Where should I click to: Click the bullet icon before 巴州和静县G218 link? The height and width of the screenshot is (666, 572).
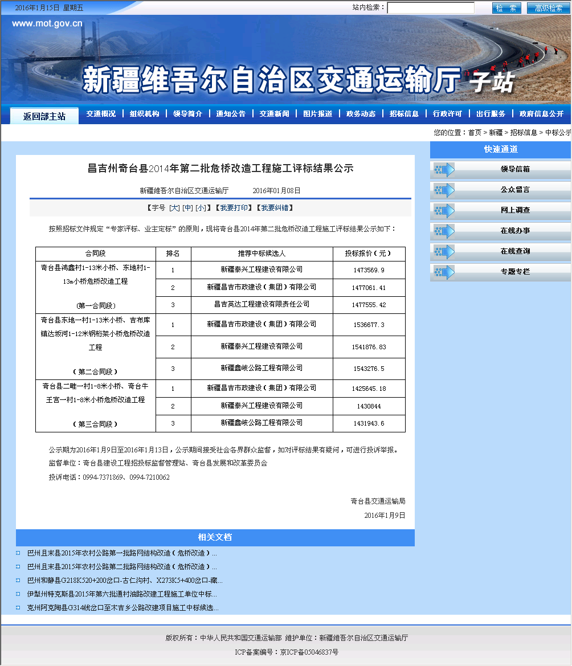(x=18, y=580)
